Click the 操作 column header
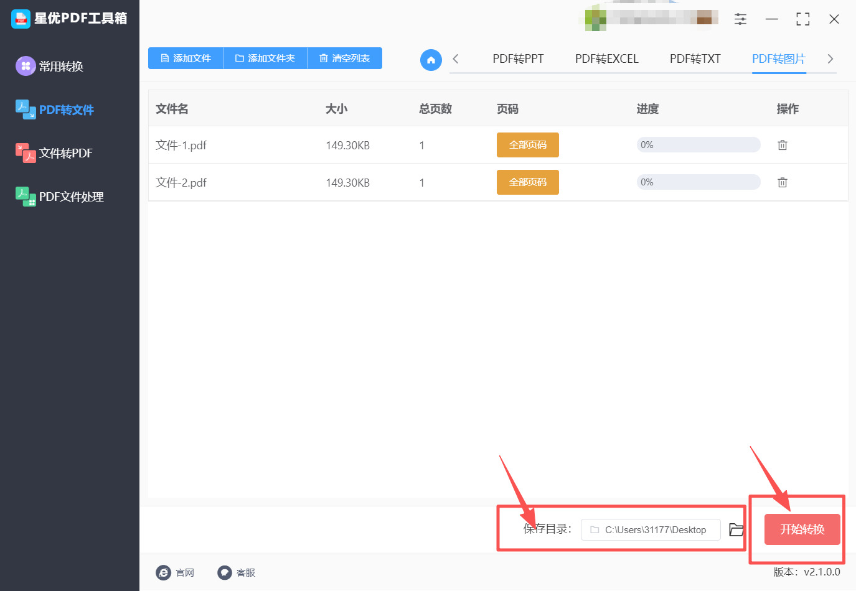 coord(788,109)
